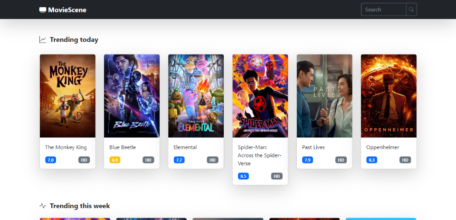Select Spider-Man: Across the Spider-Verse title
Screen dimensions: 456x220
(260, 155)
